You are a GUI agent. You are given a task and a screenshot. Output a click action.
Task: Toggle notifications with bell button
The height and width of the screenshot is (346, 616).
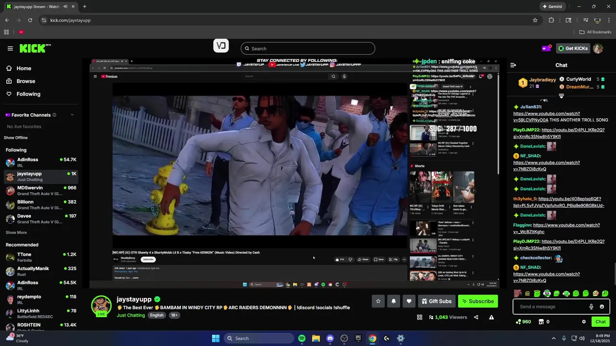tap(394, 301)
